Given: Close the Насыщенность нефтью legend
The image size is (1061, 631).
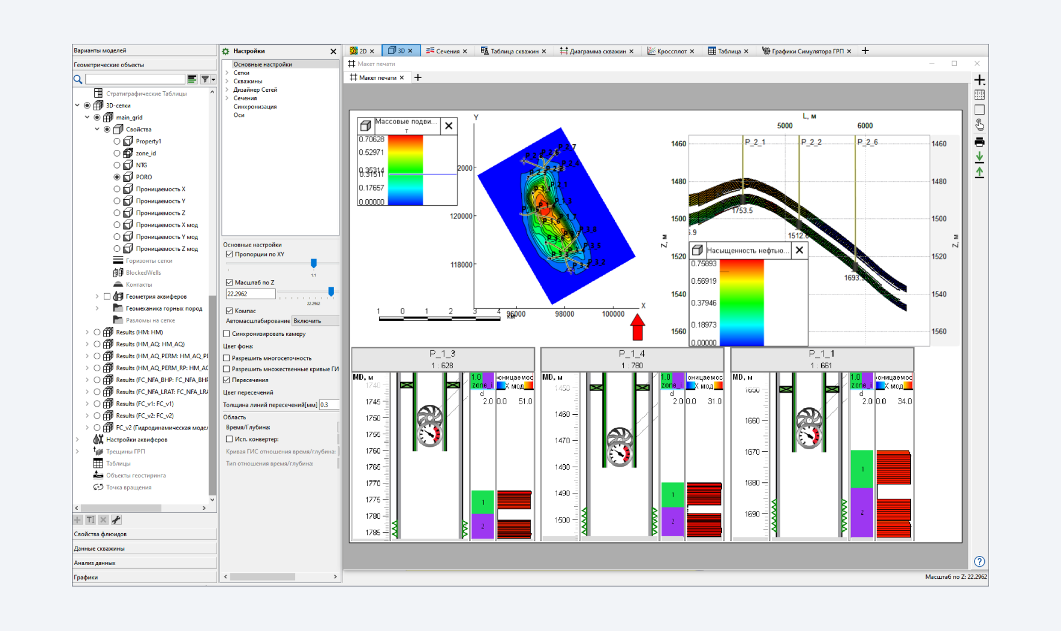Looking at the screenshot, I should pyautogui.click(x=799, y=251).
